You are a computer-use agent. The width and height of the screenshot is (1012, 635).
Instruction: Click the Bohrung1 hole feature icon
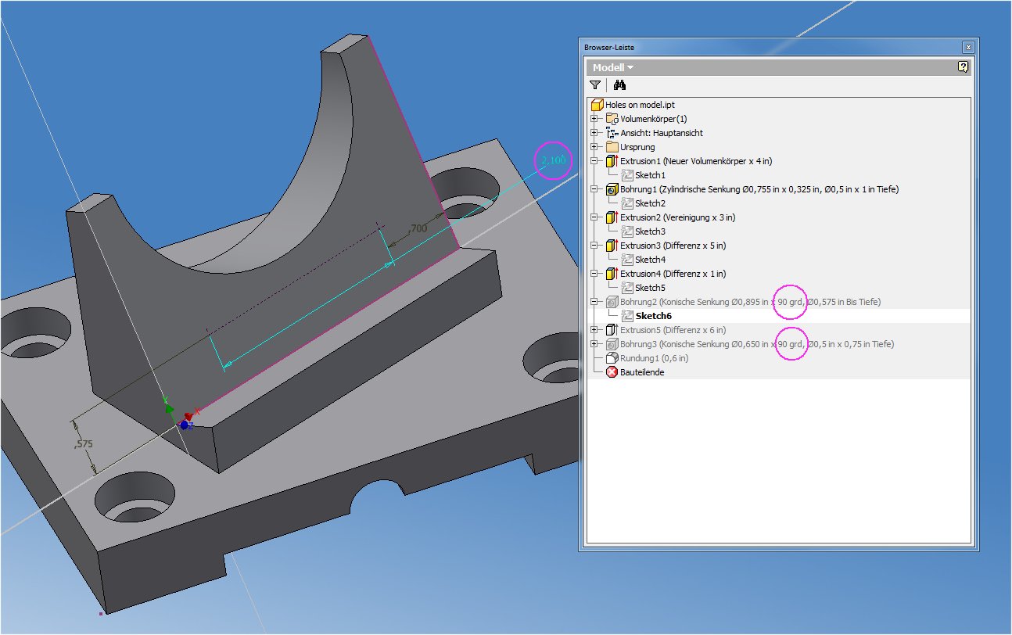pyautogui.click(x=612, y=189)
